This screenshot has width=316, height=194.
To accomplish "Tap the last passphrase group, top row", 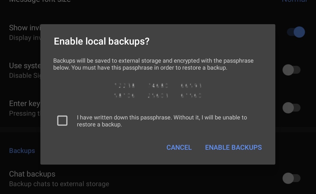I will click(191, 86).
